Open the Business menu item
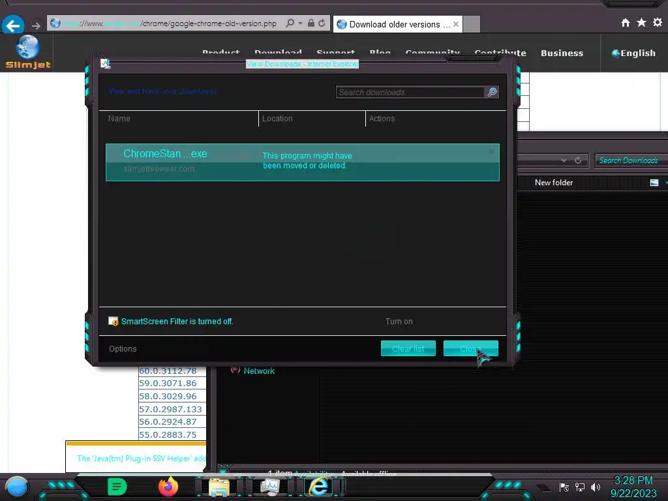The image size is (668, 501). click(x=562, y=53)
